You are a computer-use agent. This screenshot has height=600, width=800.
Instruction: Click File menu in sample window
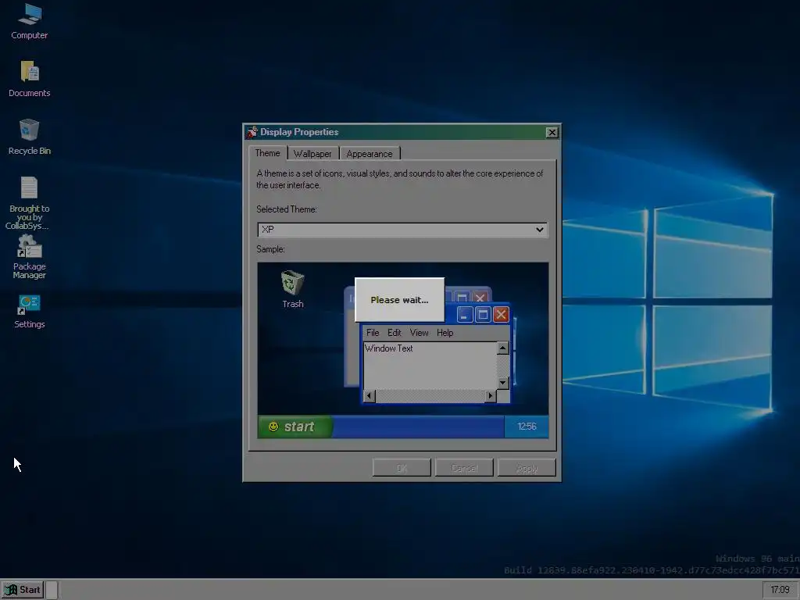[x=373, y=333]
